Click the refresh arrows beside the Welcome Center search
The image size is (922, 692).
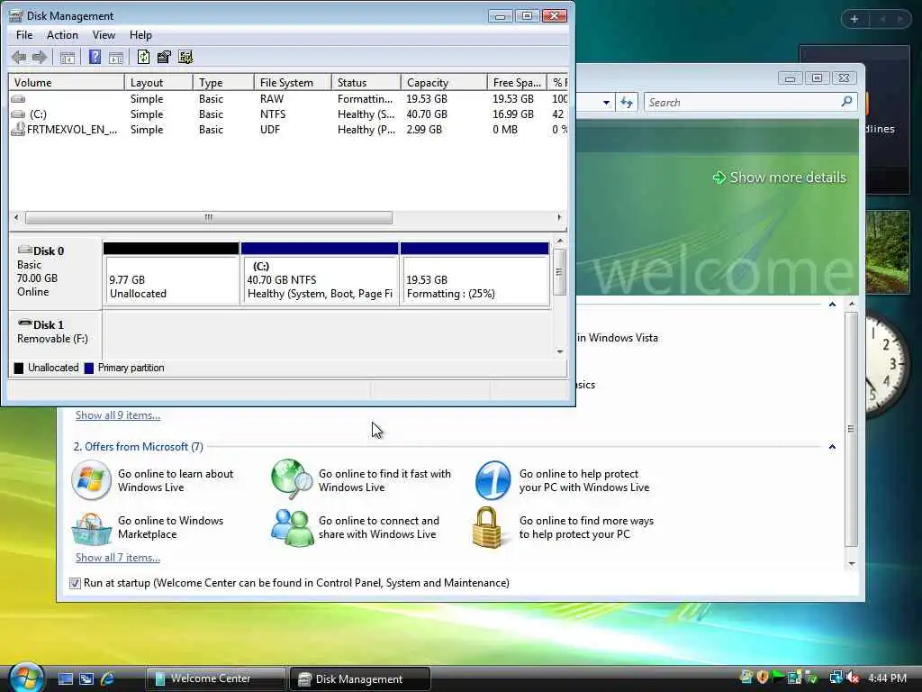627,103
